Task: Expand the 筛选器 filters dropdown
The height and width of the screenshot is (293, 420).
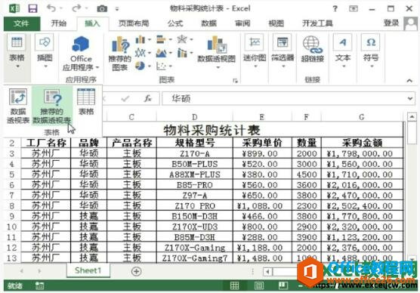Action: click(283, 51)
